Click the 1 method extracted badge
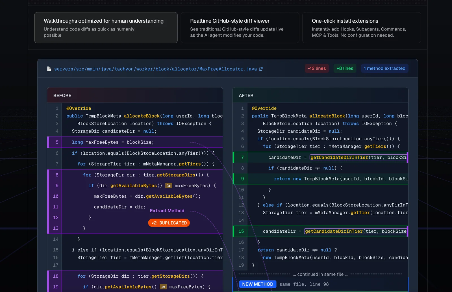 [384, 68]
